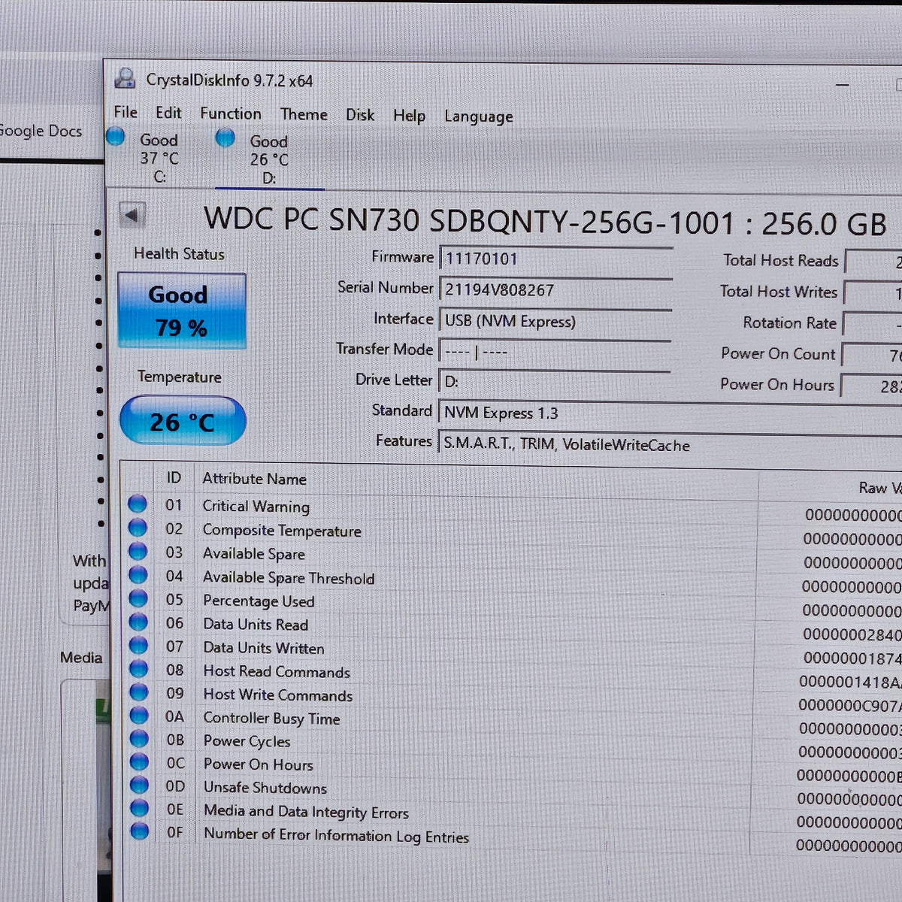This screenshot has height=902, width=902.
Task: Click the blue status orb for drive D:
Action: coord(225,138)
